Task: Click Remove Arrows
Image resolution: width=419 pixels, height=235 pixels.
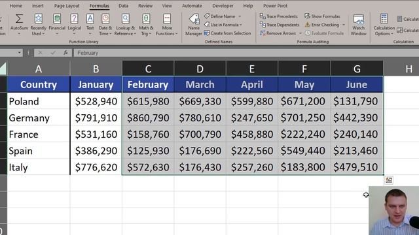Action: [278, 33]
